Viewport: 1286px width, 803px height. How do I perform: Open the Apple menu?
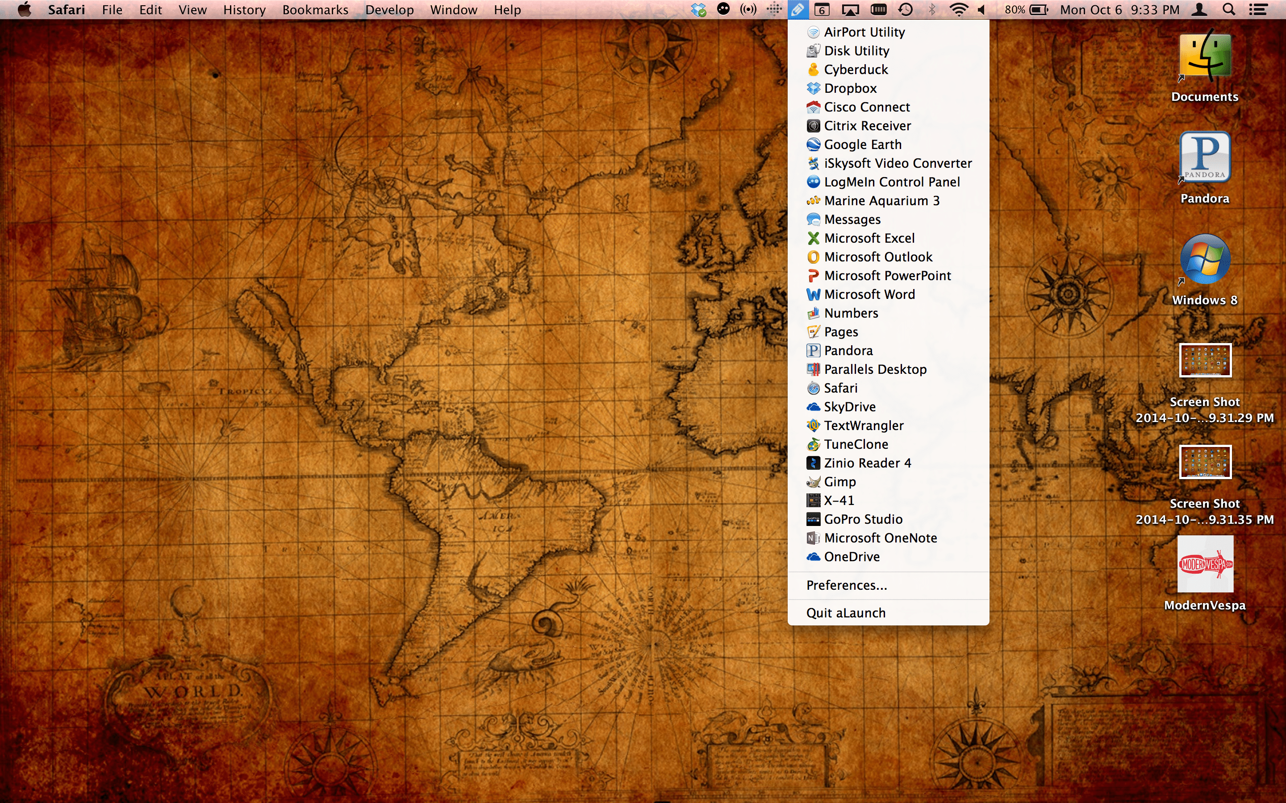(x=24, y=9)
